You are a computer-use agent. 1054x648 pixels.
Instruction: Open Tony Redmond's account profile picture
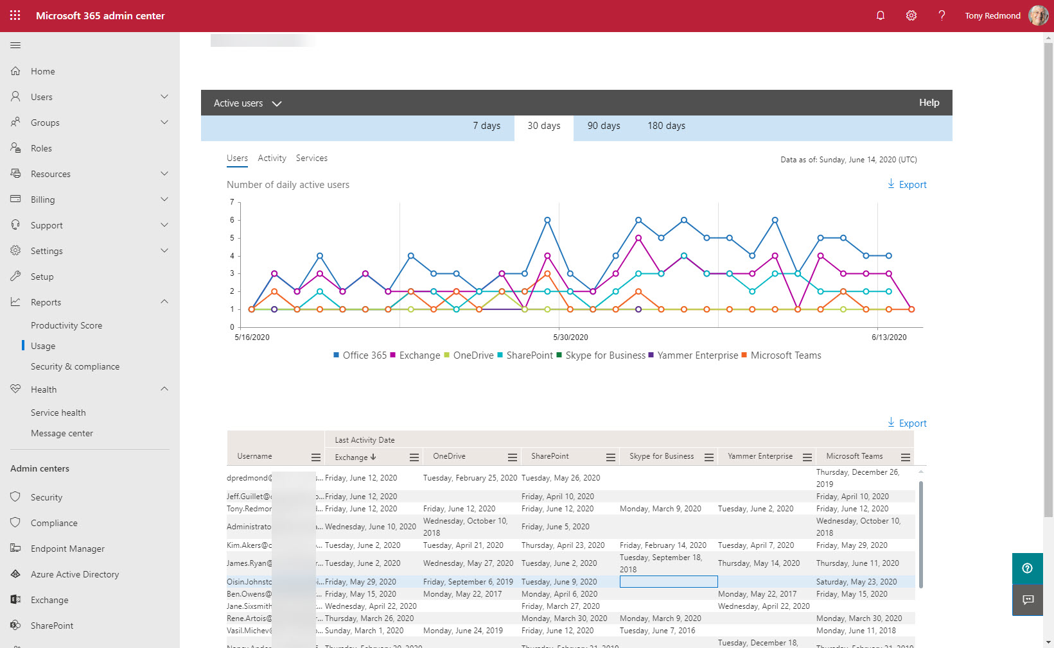tap(1038, 15)
